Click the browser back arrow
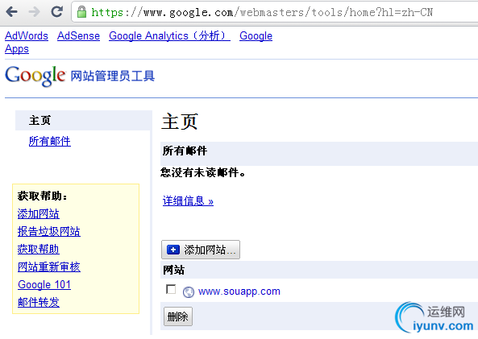 click(11, 12)
